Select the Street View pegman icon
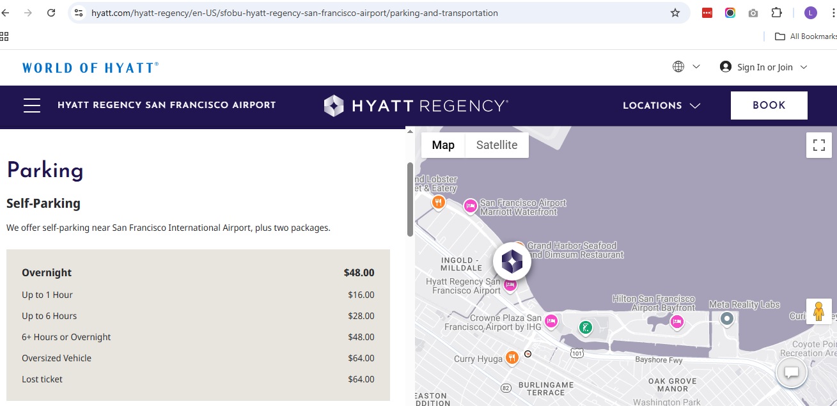This screenshot has height=406, width=837. pyautogui.click(x=819, y=311)
